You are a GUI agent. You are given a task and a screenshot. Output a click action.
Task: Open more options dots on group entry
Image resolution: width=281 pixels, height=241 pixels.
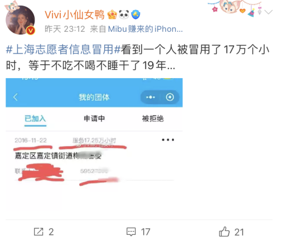(168, 139)
